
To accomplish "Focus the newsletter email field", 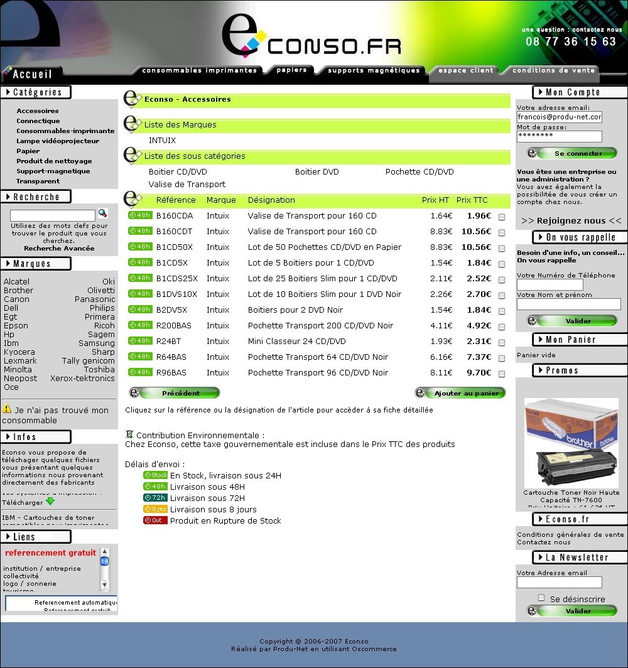I will pyautogui.click(x=560, y=583).
